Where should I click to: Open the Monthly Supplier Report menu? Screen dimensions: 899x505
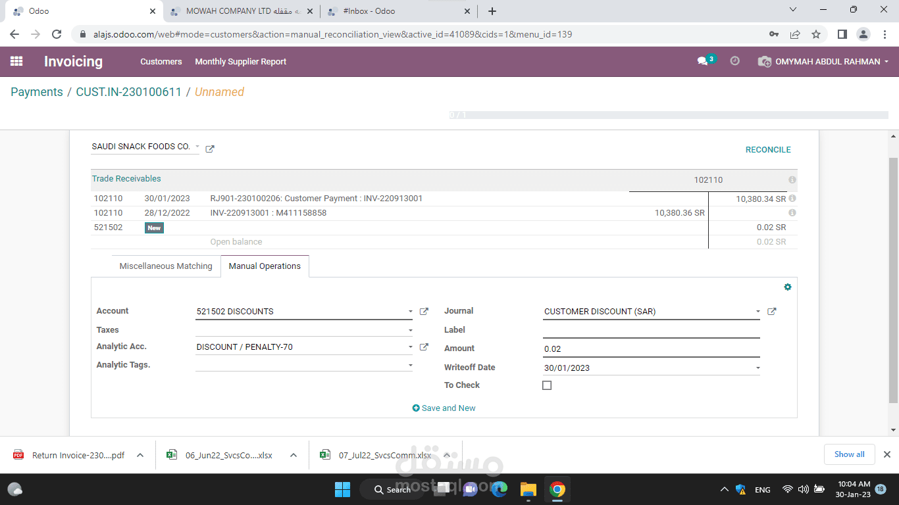[241, 61]
